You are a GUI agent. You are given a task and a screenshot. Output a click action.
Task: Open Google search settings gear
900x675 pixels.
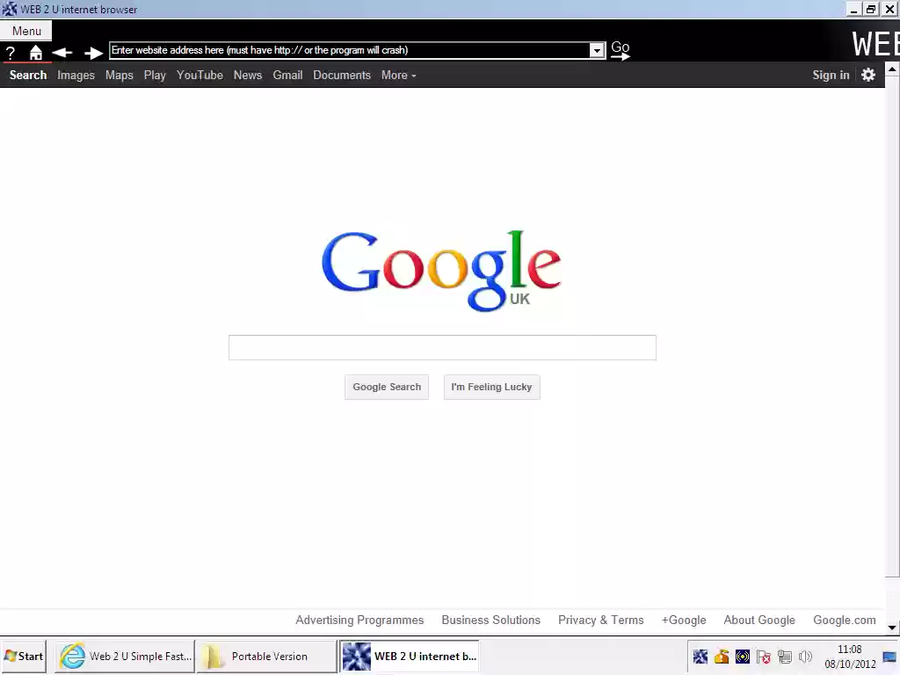click(x=868, y=75)
